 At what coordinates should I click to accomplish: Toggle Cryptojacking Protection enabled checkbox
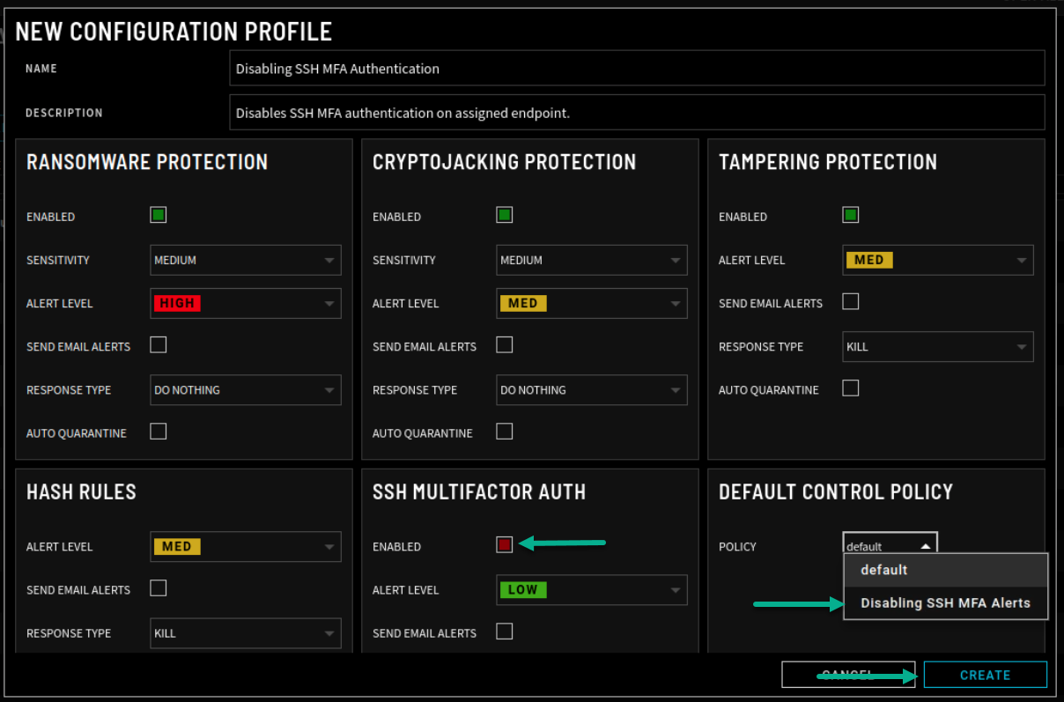tap(505, 215)
